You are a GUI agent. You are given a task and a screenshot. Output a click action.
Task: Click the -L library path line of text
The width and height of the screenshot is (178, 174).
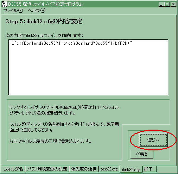[x=71, y=43]
